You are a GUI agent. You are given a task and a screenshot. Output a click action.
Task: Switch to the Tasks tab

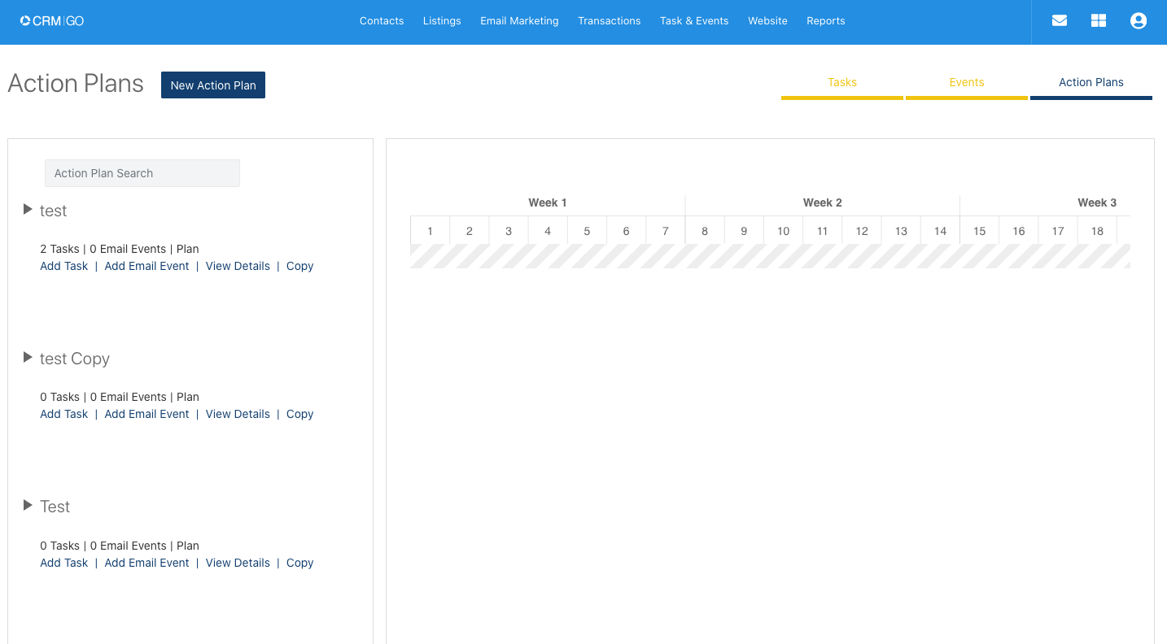click(841, 83)
